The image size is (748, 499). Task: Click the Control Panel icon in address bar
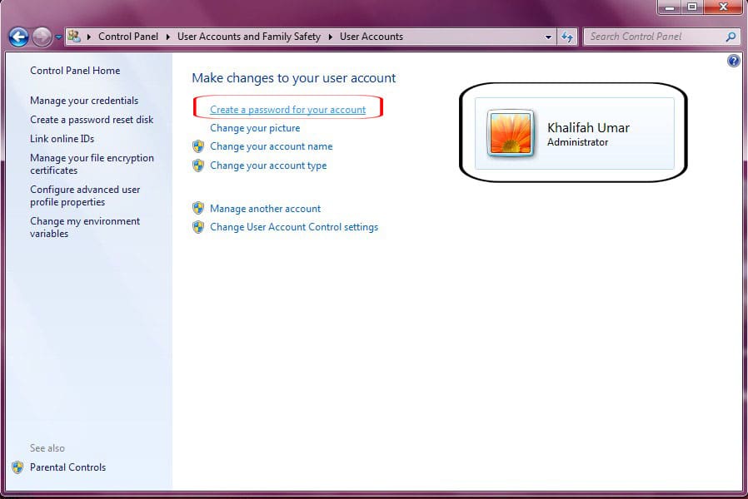pos(75,37)
